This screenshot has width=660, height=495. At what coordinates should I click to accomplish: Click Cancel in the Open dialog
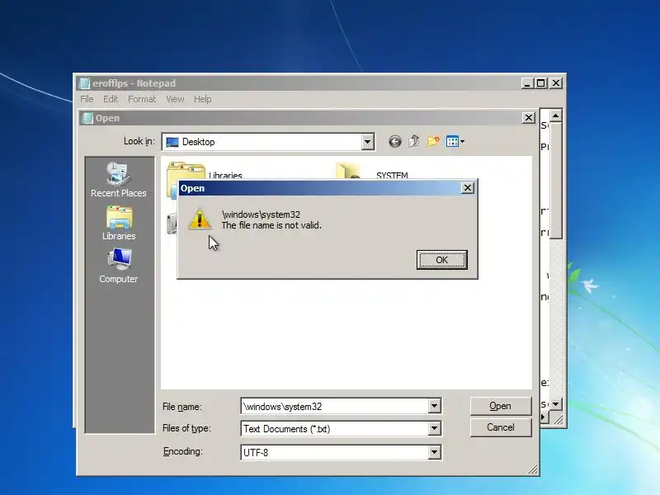(x=501, y=427)
